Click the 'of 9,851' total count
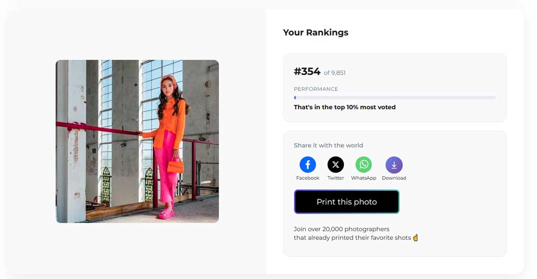Viewport: 537px width, 279px height. (x=335, y=73)
